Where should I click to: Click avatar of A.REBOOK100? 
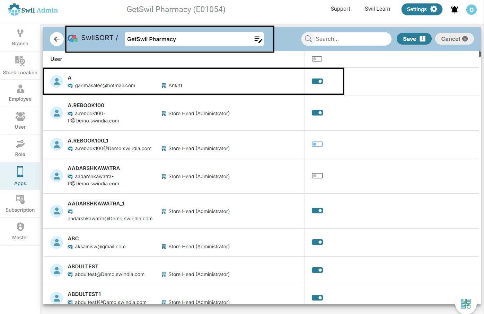[56, 113]
